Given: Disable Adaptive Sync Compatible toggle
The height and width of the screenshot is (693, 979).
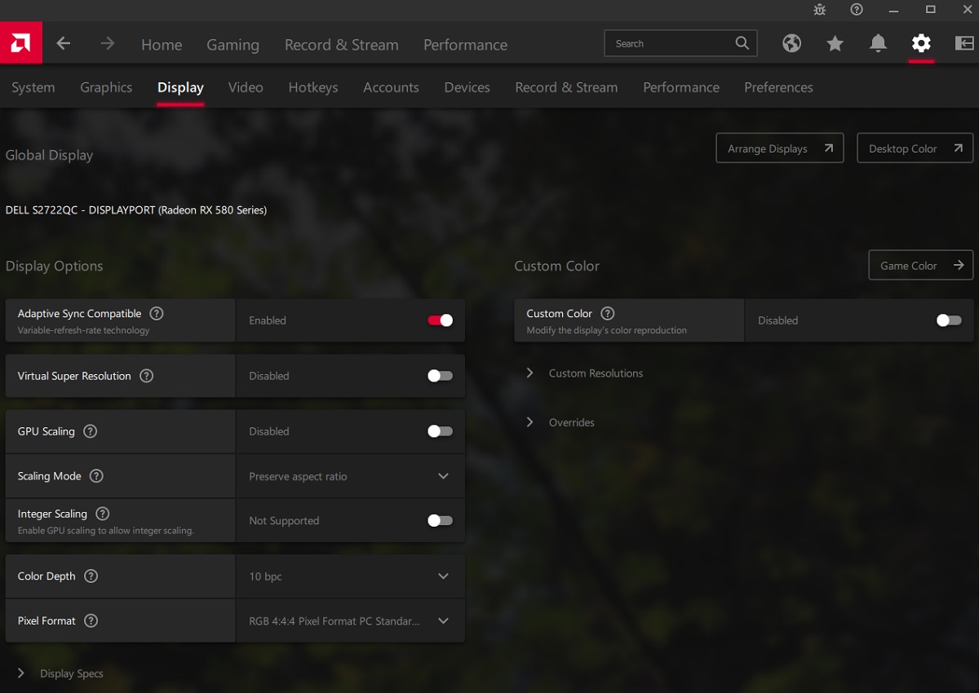Looking at the screenshot, I should (x=440, y=320).
